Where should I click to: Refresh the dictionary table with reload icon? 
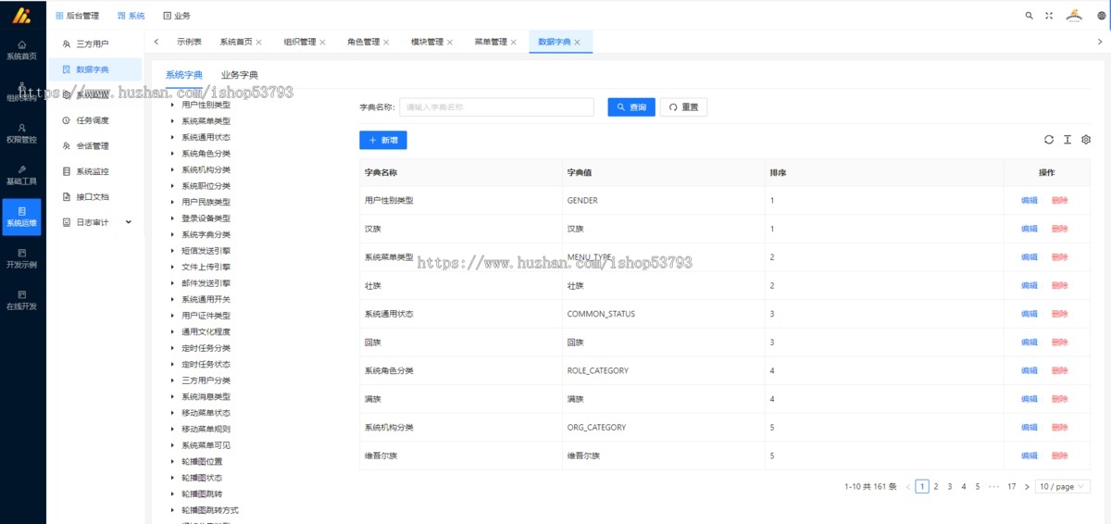1049,140
